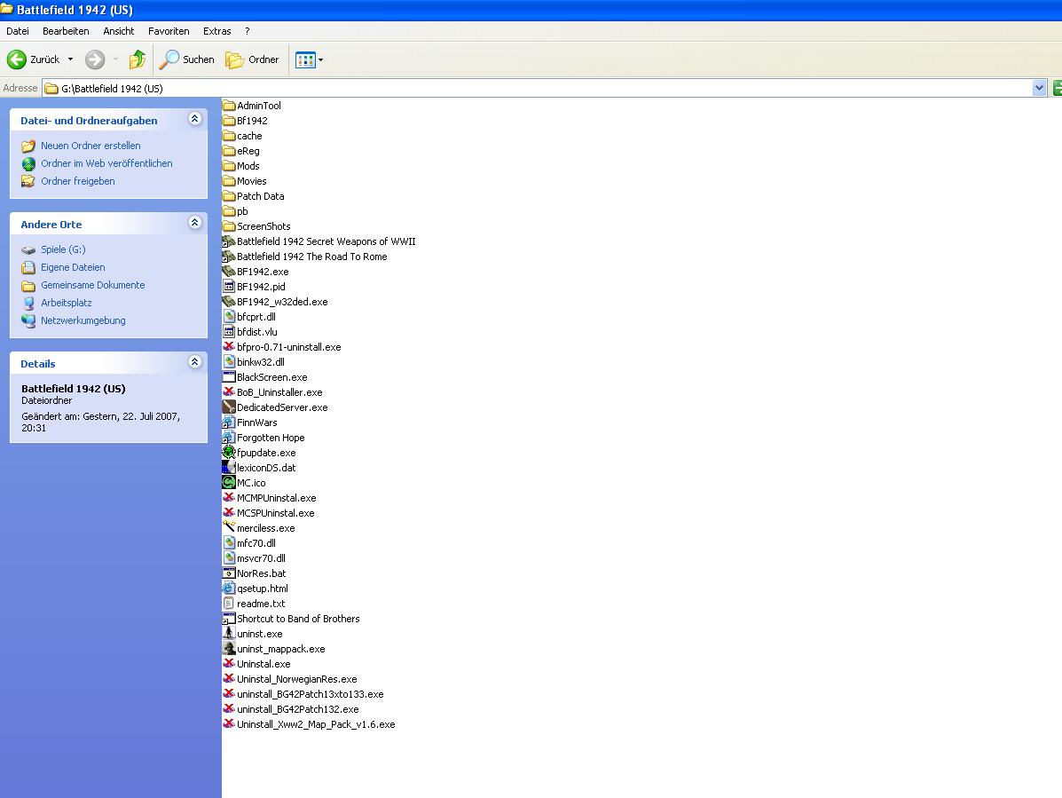Select Secret Weapons of WWII shortcut icon

click(229, 241)
